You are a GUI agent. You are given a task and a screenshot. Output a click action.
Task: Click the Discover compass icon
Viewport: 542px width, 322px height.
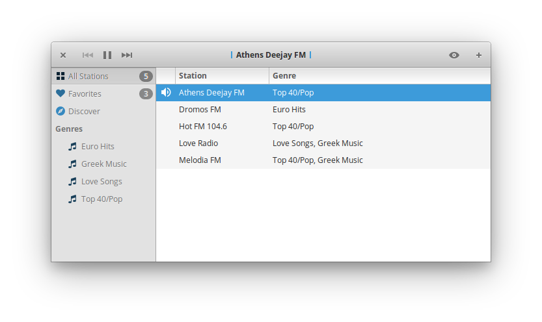(61, 111)
